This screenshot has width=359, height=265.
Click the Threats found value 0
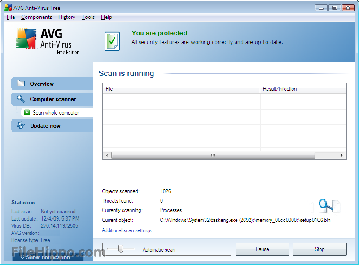pos(162,201)
